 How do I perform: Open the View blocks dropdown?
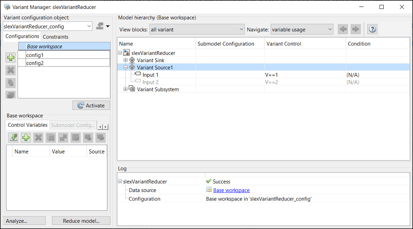point(242,29)
